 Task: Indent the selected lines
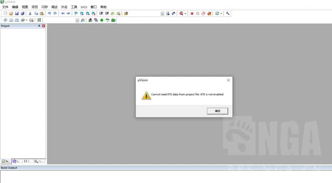(x=101, y=14)
